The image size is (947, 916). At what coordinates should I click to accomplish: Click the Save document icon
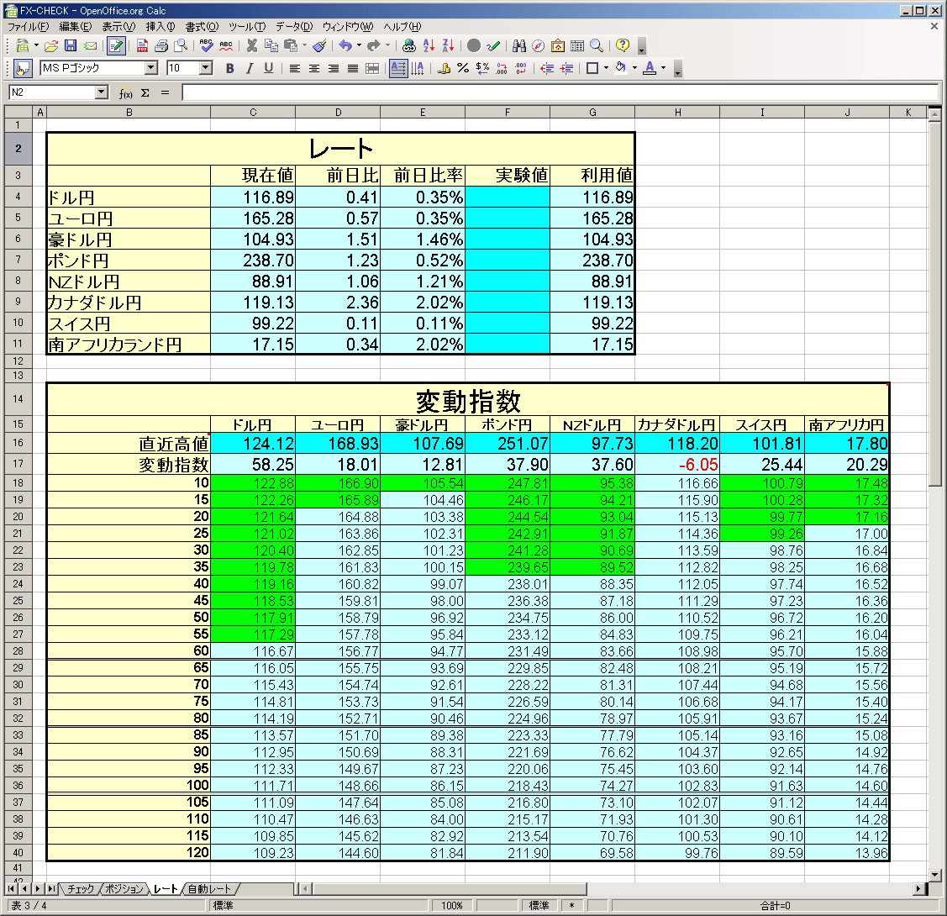(x=71, y=46)
